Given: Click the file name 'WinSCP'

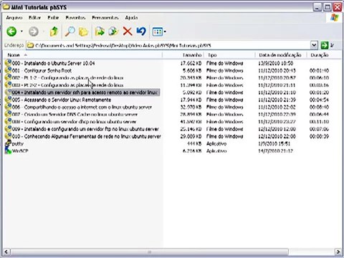Looking at the screenshot, I should coord(20,150).
